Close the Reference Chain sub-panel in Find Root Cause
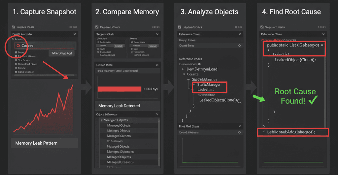This screenshot has height=175, width=338. (x=323, y=34)
